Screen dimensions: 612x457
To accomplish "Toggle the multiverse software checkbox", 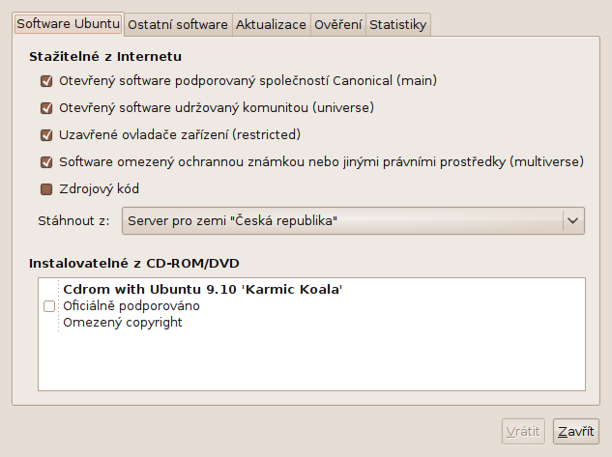I will [46, 161].
